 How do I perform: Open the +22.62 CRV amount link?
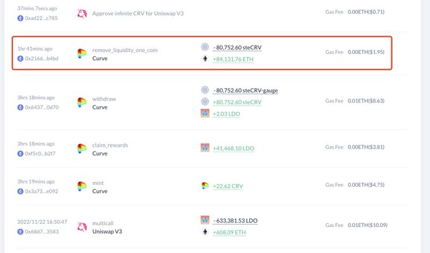[228, 186]
